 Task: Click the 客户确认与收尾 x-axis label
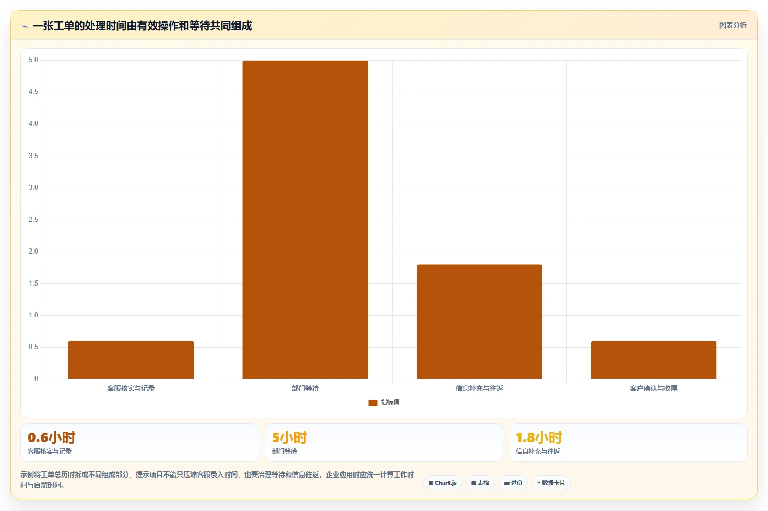point(654,388)
